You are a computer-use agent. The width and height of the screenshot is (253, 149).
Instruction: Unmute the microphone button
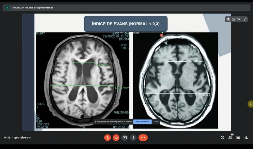pos(108,138)
